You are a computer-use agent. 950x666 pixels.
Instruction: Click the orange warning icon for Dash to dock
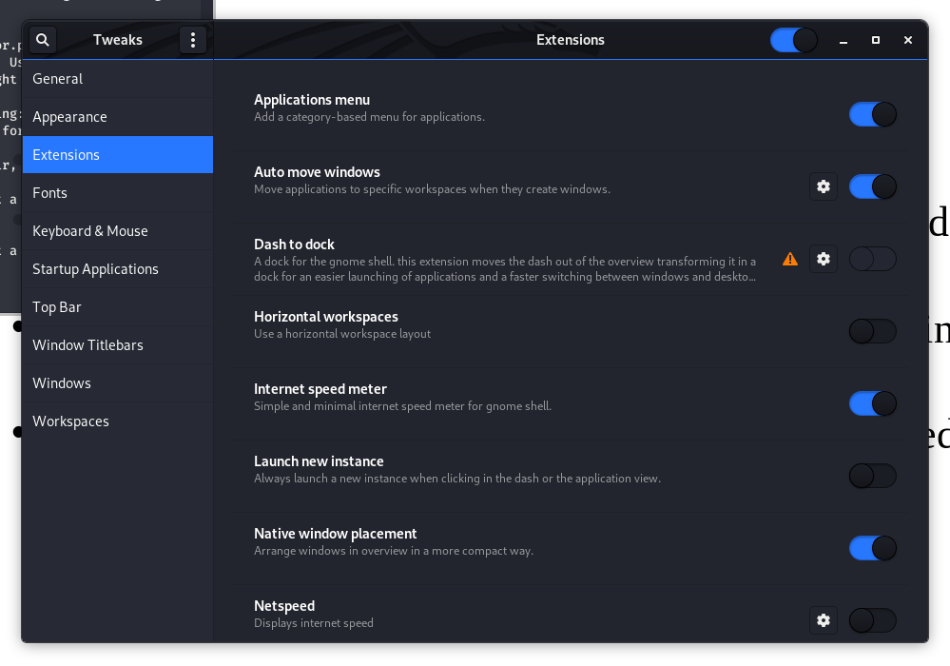point(790,259)
